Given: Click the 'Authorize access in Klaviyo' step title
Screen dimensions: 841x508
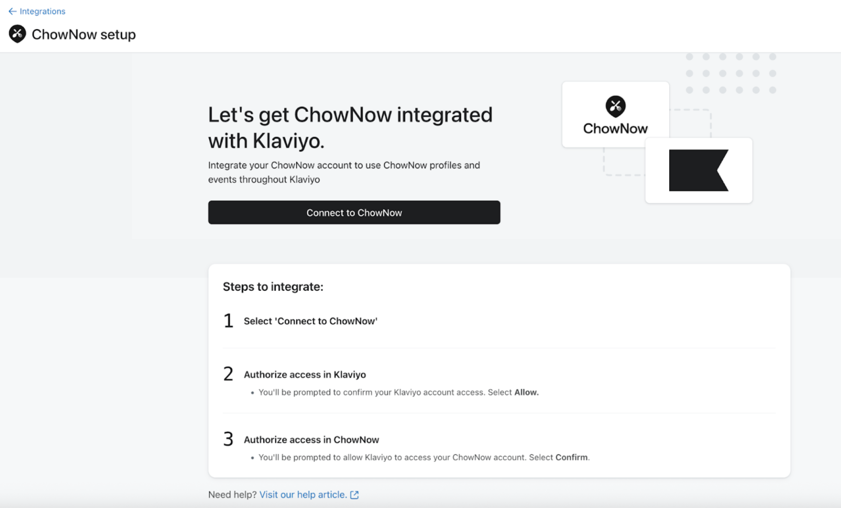Looking at the screenshot, I should click(305, 374).
